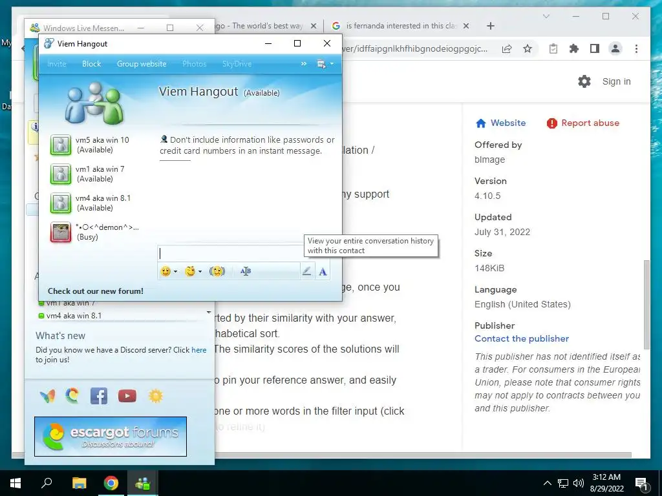Click the voice clip AB icon
662x496 pixels.
(245, 271)
